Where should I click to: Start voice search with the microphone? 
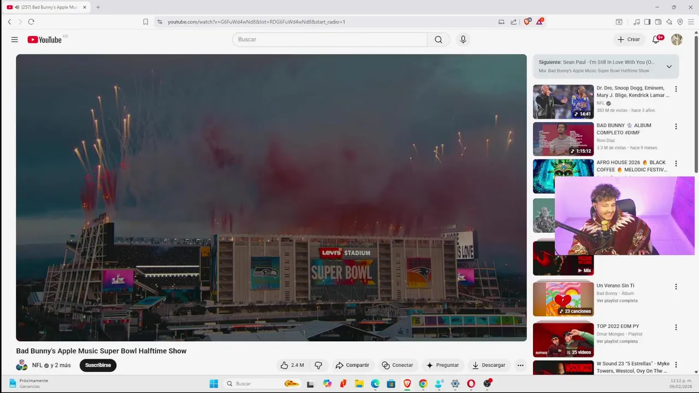[x=463, y=39]
